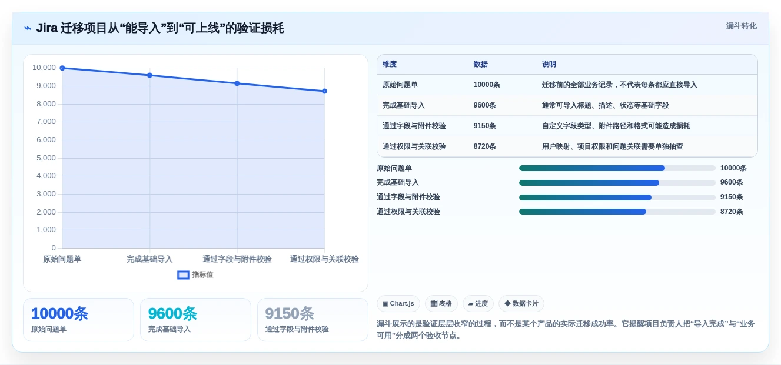Click the 漏斗转化 label
The image size is (781, 365).
click(x=741, y=26)
